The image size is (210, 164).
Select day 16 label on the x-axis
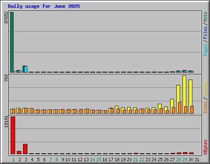tap(105, 159)
